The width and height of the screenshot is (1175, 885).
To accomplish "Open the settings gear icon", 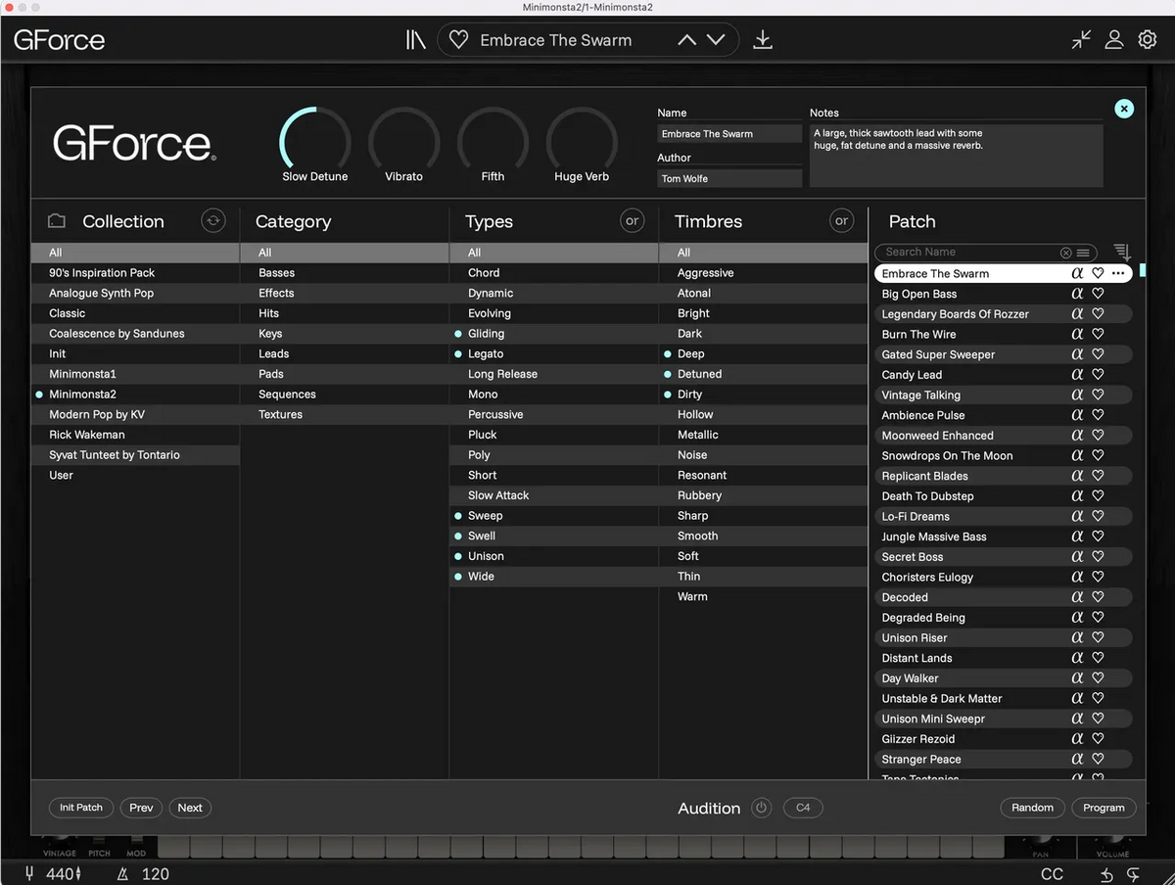I will (1148, 40).
